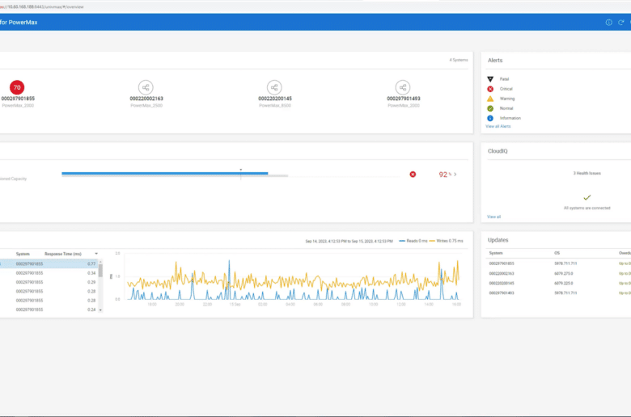Click the CloudIQ View all link
This screenshot has width=631, height=417.
493,217
